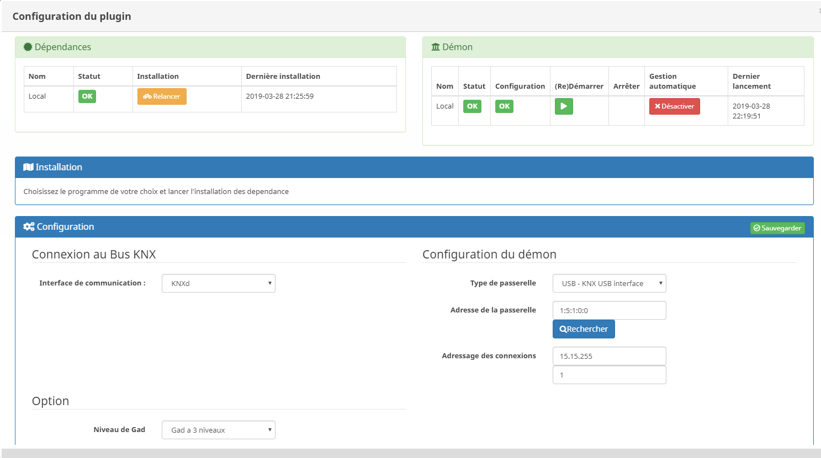Click the Choisissez le programme instruction text
The image size is (821, 458).
[156, 191]
